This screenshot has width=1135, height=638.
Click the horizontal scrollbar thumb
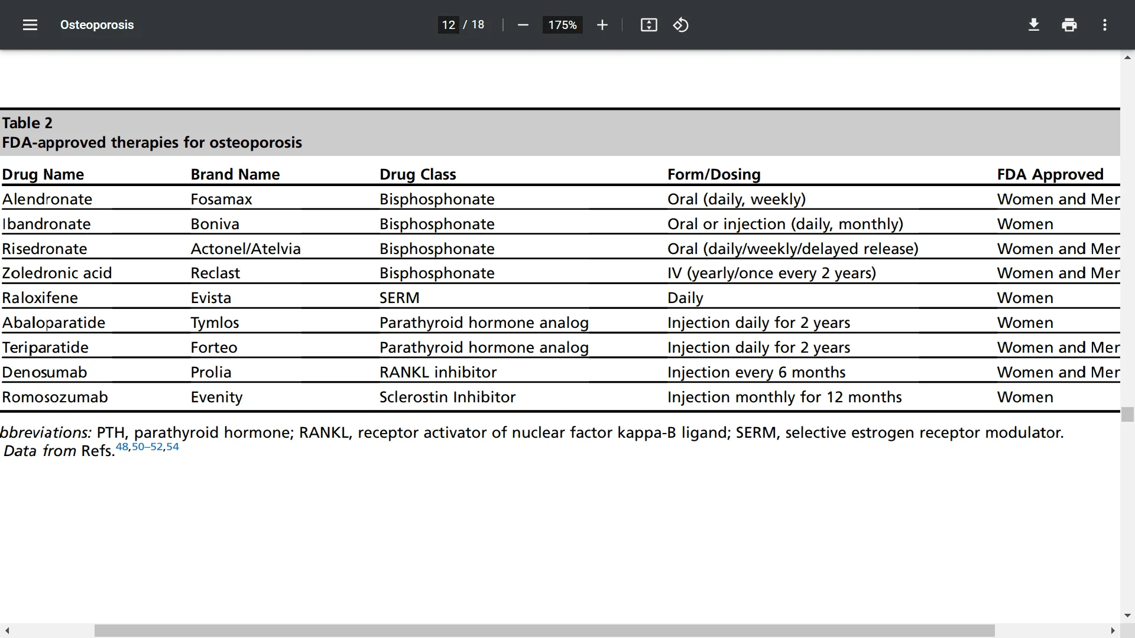(544, 631)
